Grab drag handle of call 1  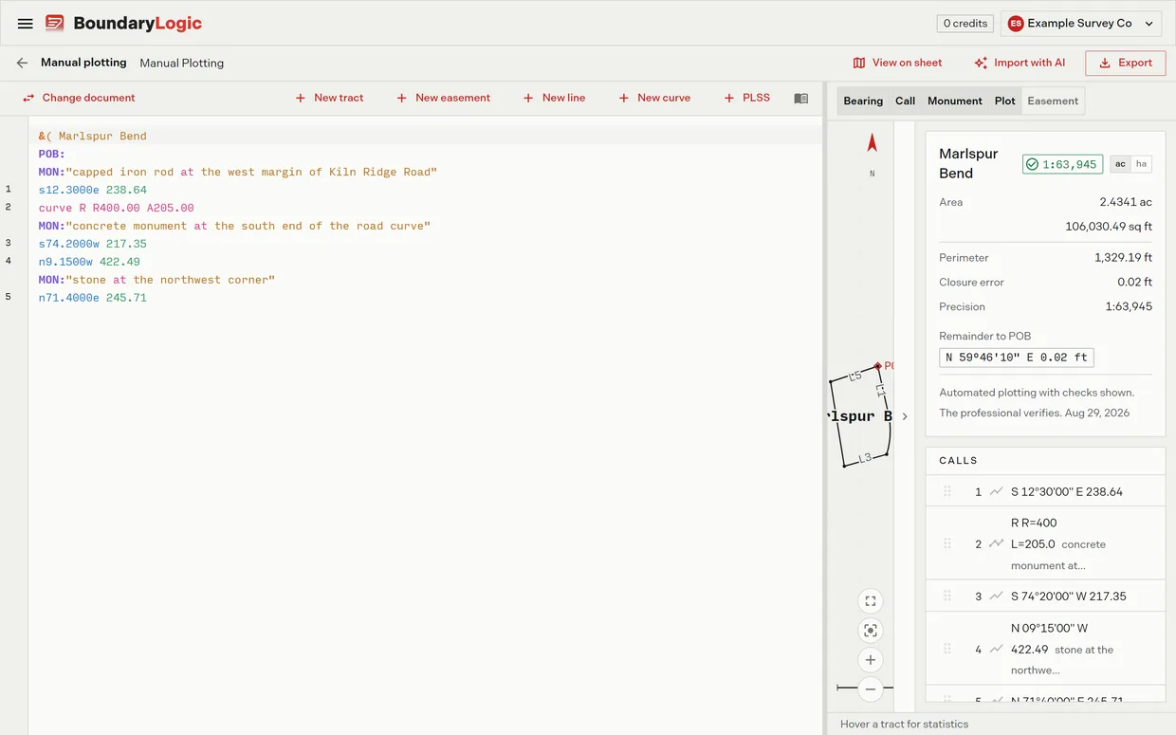(x=946, y=491)
